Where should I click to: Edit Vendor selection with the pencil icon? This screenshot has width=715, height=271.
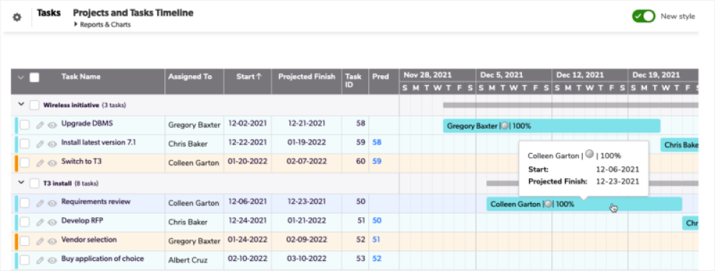pos(40,241)
